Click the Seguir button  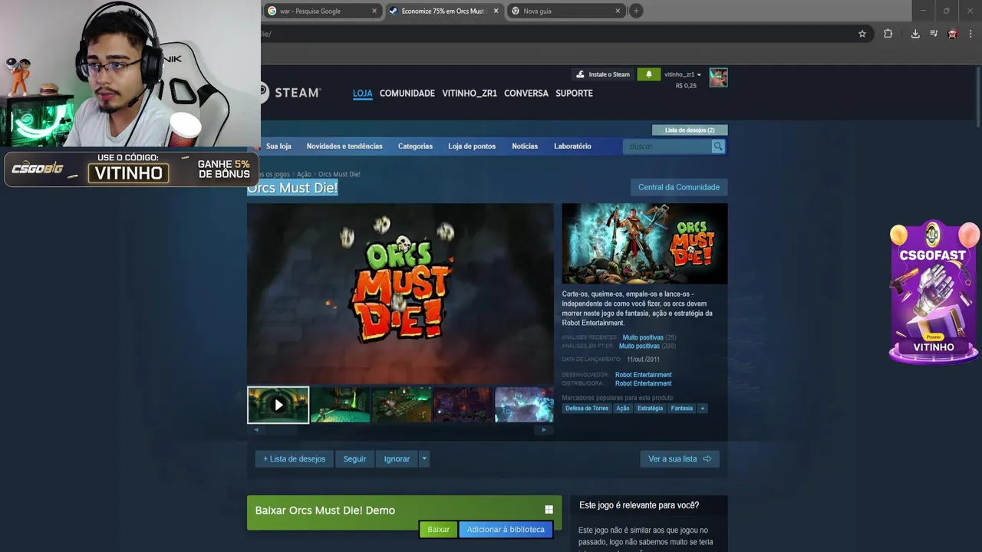click(x=354, y=458)
